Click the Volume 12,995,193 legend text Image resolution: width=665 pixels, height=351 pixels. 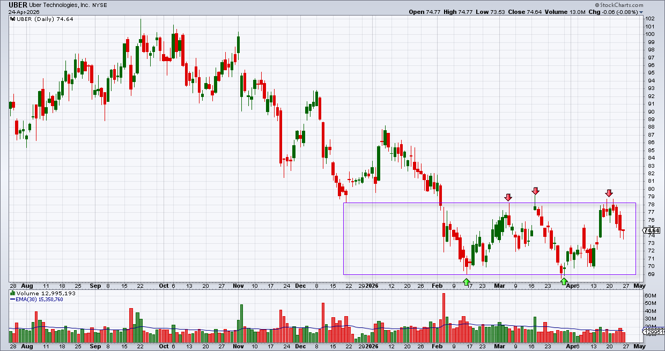[46, 293]
